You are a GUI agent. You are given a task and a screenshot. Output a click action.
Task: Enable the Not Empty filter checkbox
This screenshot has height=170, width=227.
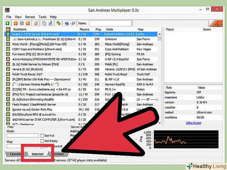click(x=42, y=141)
